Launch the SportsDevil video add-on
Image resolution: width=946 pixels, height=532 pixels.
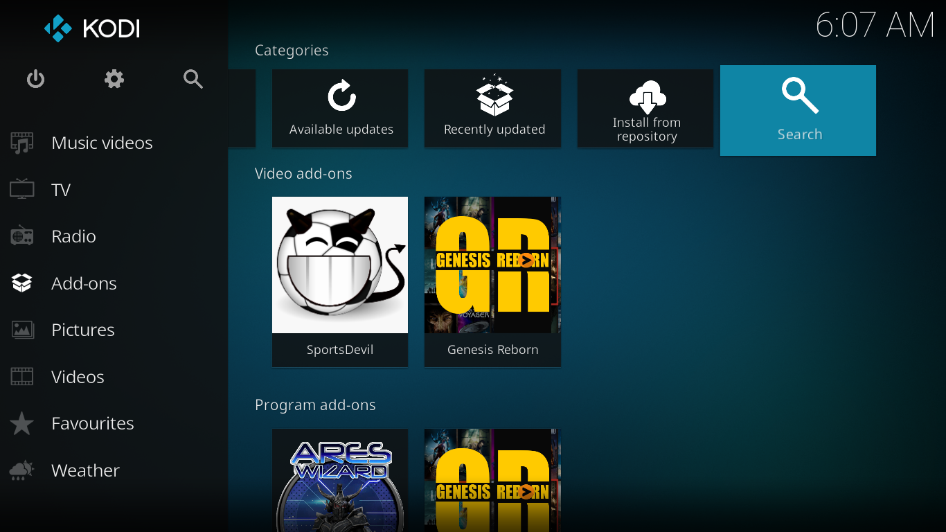(340, 282)
